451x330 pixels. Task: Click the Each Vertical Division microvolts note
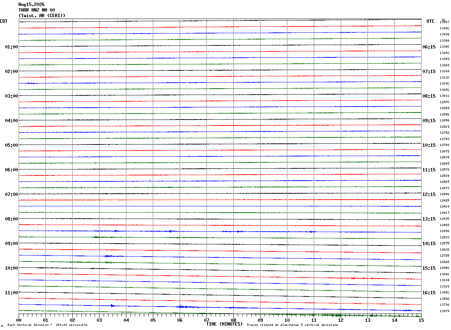click(47, 325)
